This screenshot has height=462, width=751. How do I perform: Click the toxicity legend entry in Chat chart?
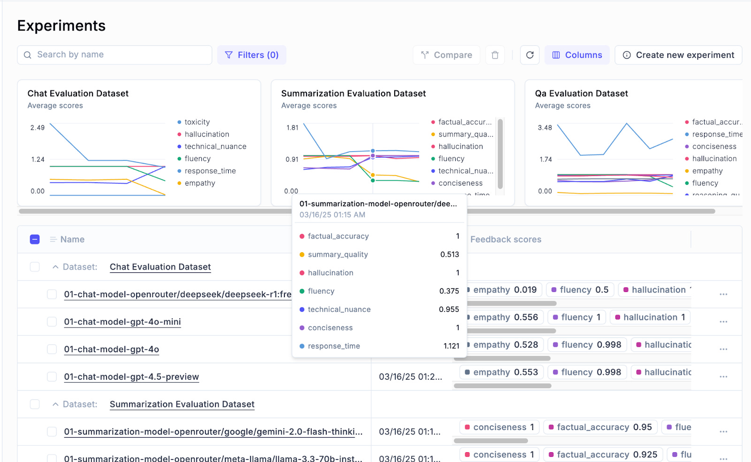[193, 122]
